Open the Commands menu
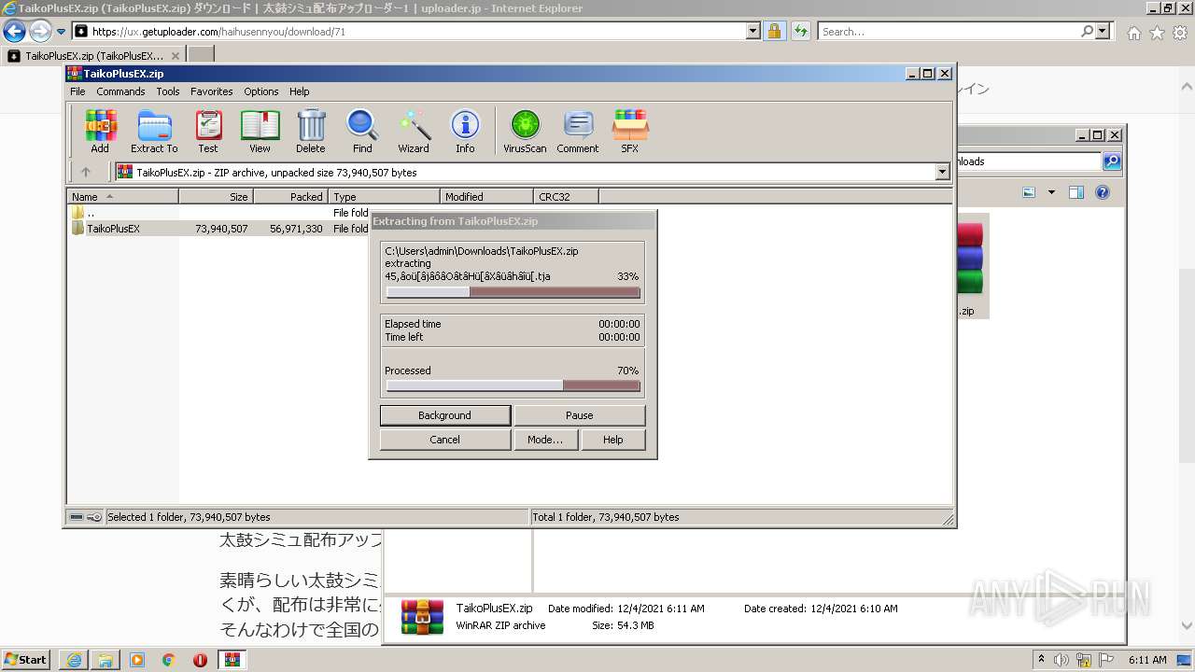The width and height of the screenshot is (1195, 672). point(120,91)
